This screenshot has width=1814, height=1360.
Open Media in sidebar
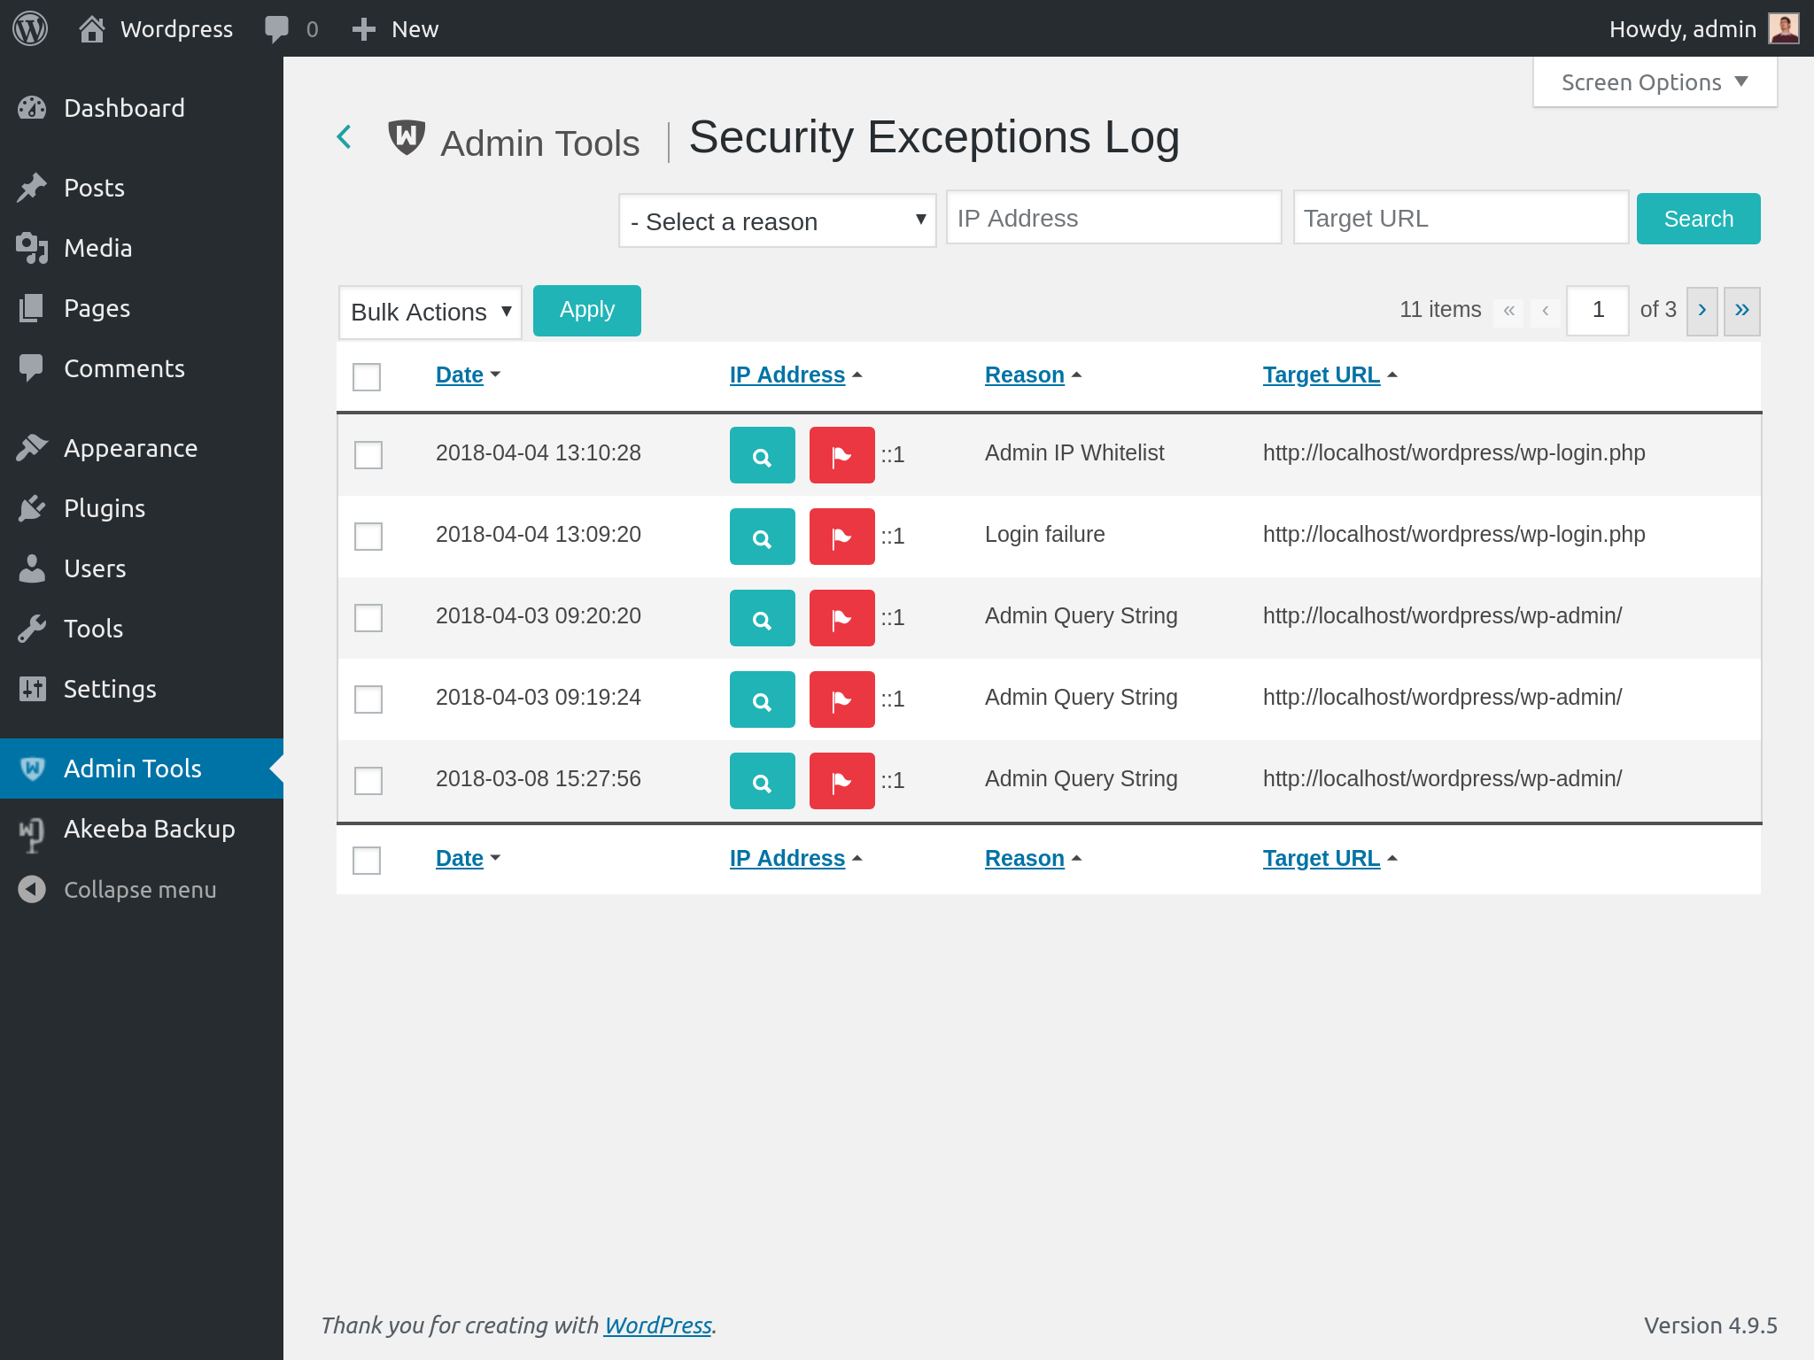point(142,248)
